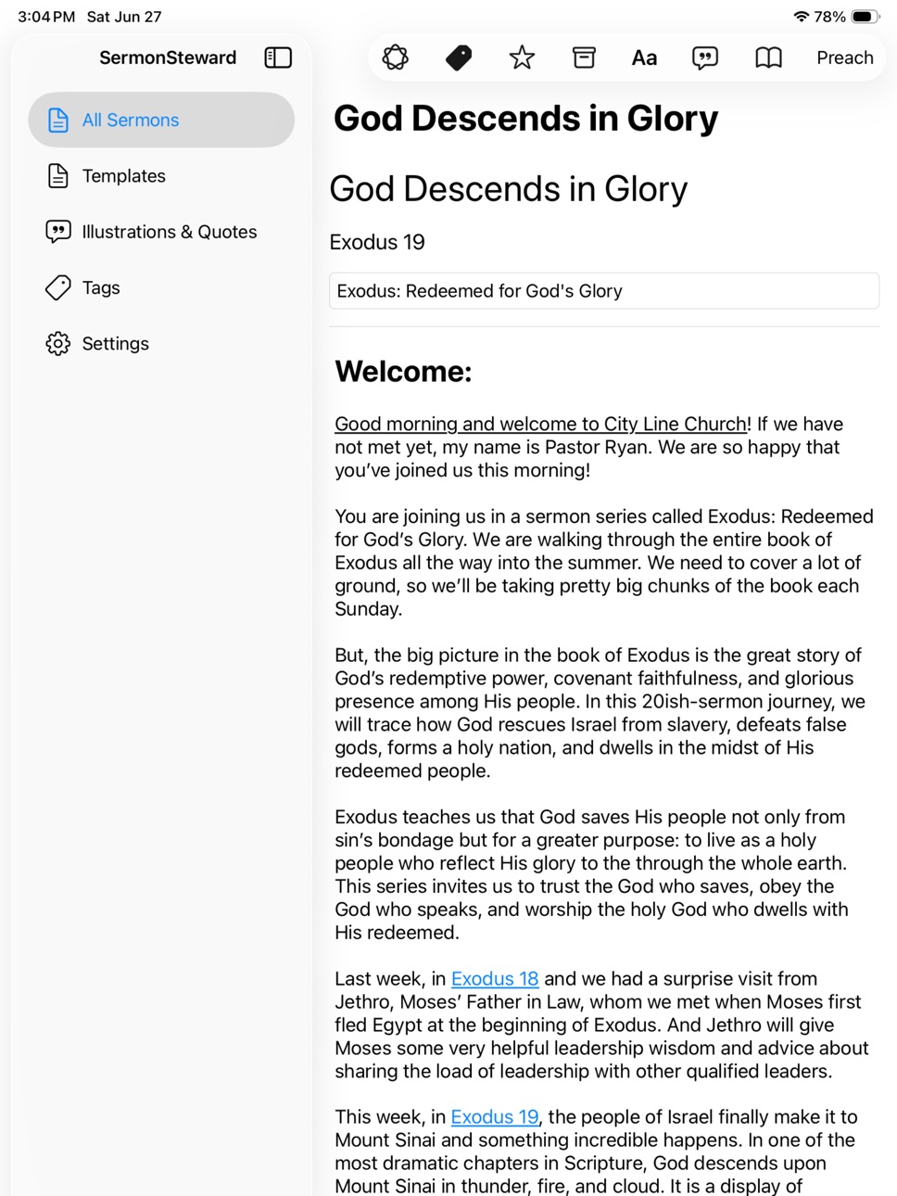The image size is (897, 1196).
Task: Tap the battery indicator in status bar
Action: [x=865, y=17]
